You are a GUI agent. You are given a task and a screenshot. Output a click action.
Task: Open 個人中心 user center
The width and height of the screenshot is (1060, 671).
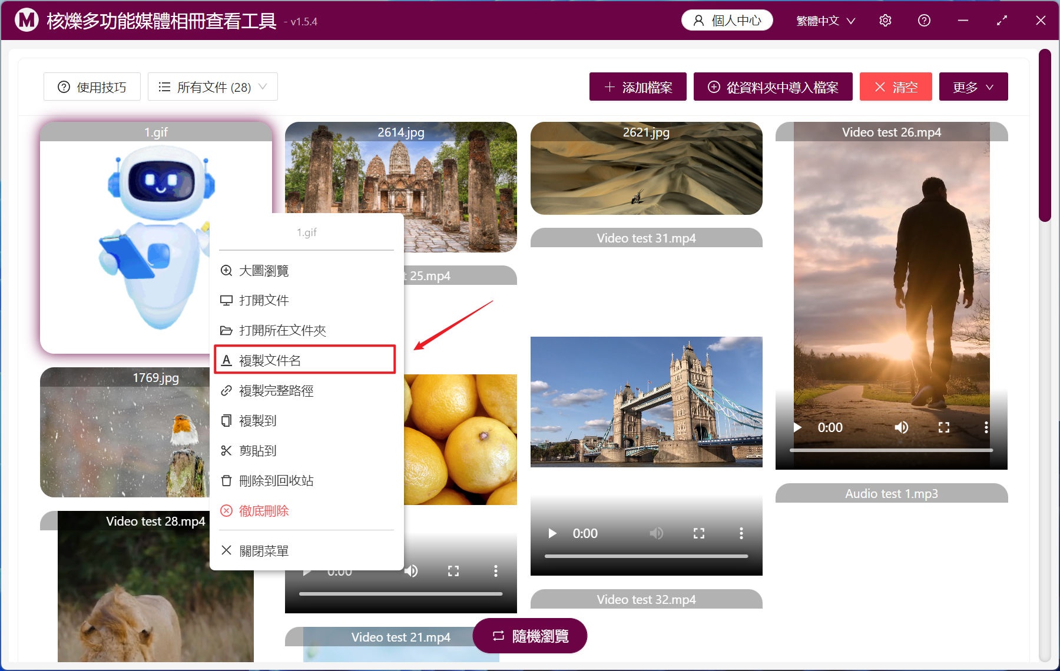coord(727,21)
